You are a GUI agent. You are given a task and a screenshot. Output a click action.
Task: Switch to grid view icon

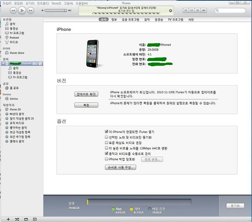tap(198, 11)
